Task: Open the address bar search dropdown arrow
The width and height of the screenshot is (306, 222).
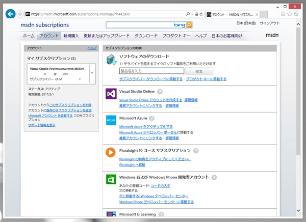Action: 192,14
